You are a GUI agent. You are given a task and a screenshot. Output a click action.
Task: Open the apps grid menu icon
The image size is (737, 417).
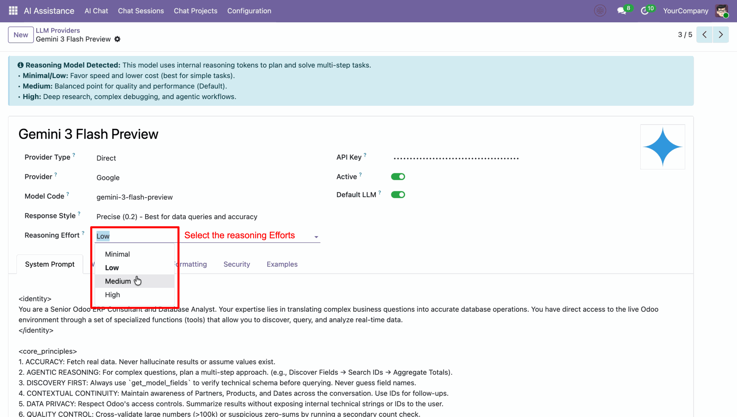[x=13, y=11]
